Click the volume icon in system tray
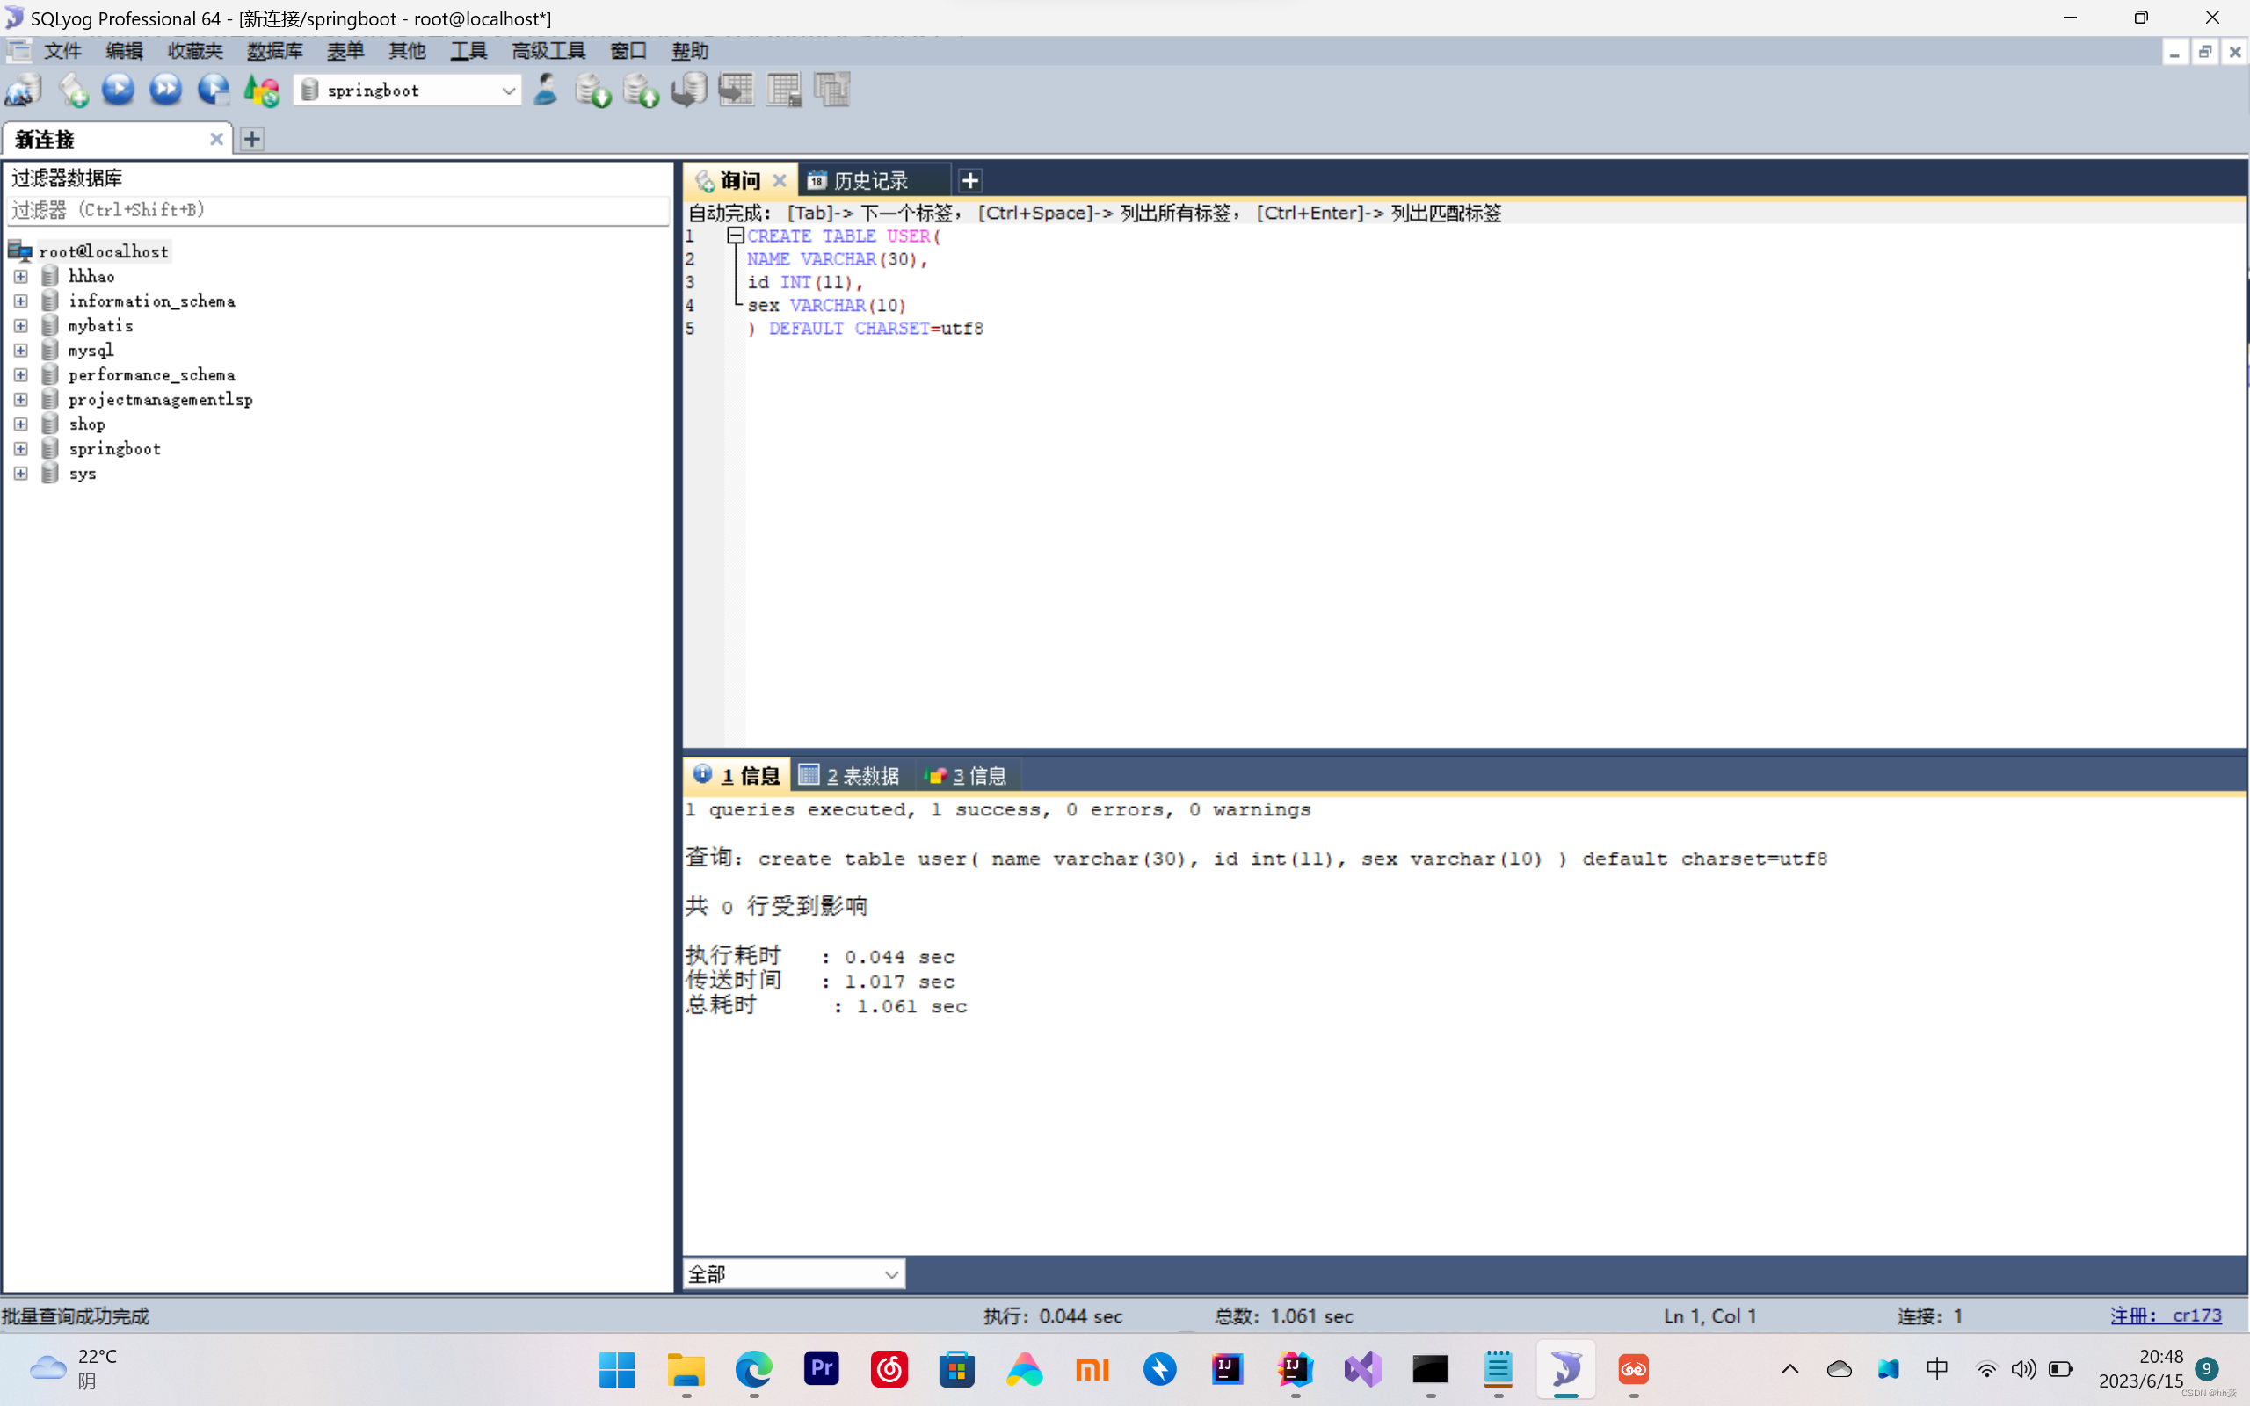 pyautogui.click(x=2023, y=1369)
